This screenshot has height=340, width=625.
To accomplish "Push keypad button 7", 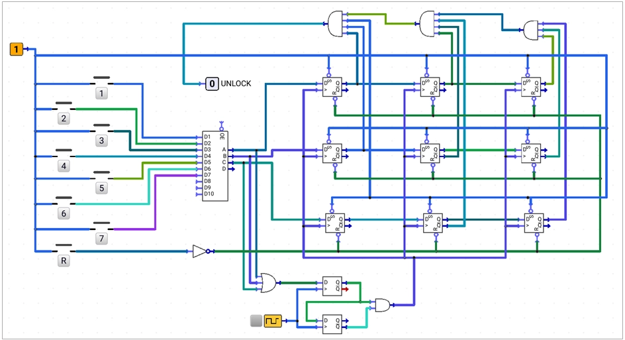I will click(x=101, y=238).
